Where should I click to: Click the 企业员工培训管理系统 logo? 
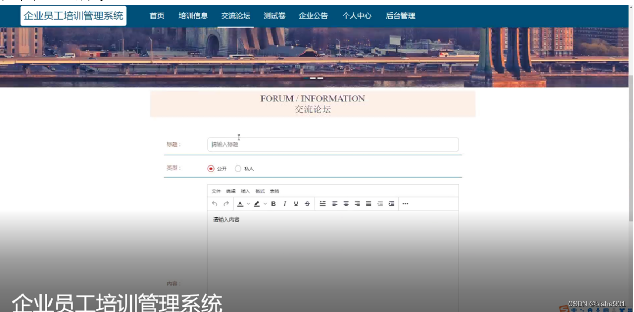(x=74, y=16)
